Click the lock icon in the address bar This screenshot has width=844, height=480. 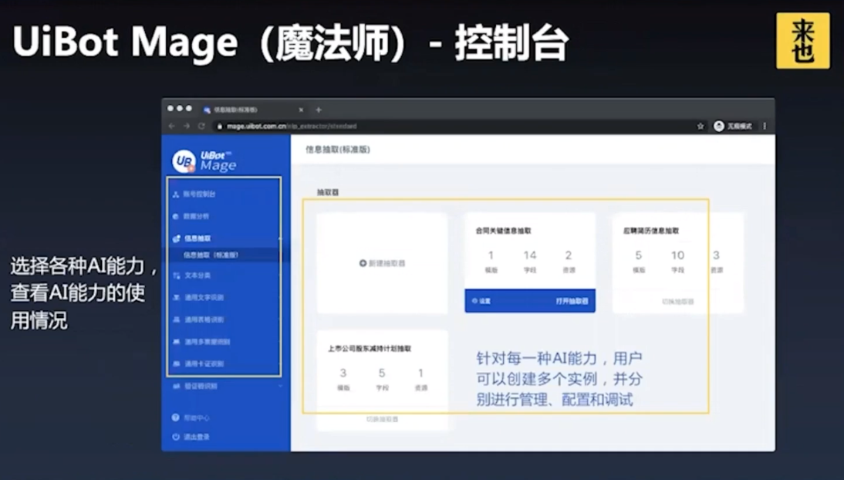pyautogui.click(x=220, y=126)
